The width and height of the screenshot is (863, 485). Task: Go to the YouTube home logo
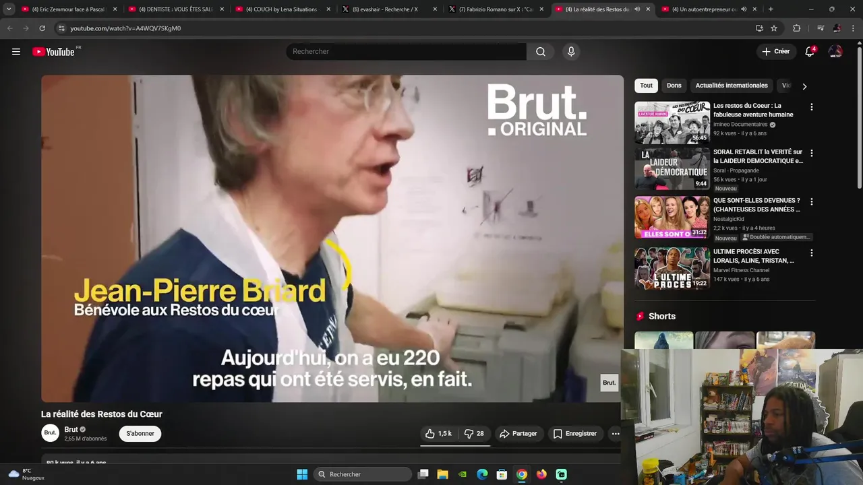pos(53,52)
